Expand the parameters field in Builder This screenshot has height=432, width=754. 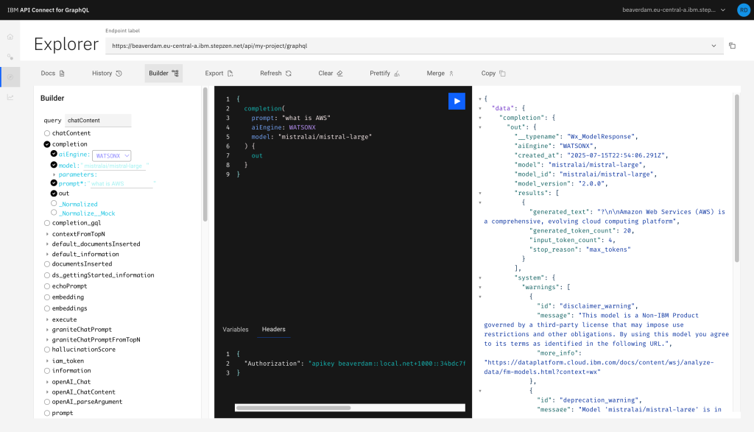click(x=54, y=174)
